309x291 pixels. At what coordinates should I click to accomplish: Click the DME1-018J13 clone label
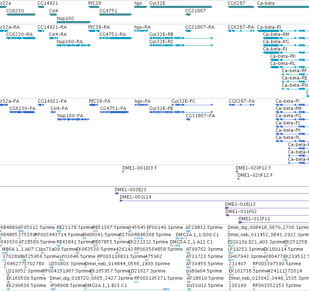click(x=240, y=204)
